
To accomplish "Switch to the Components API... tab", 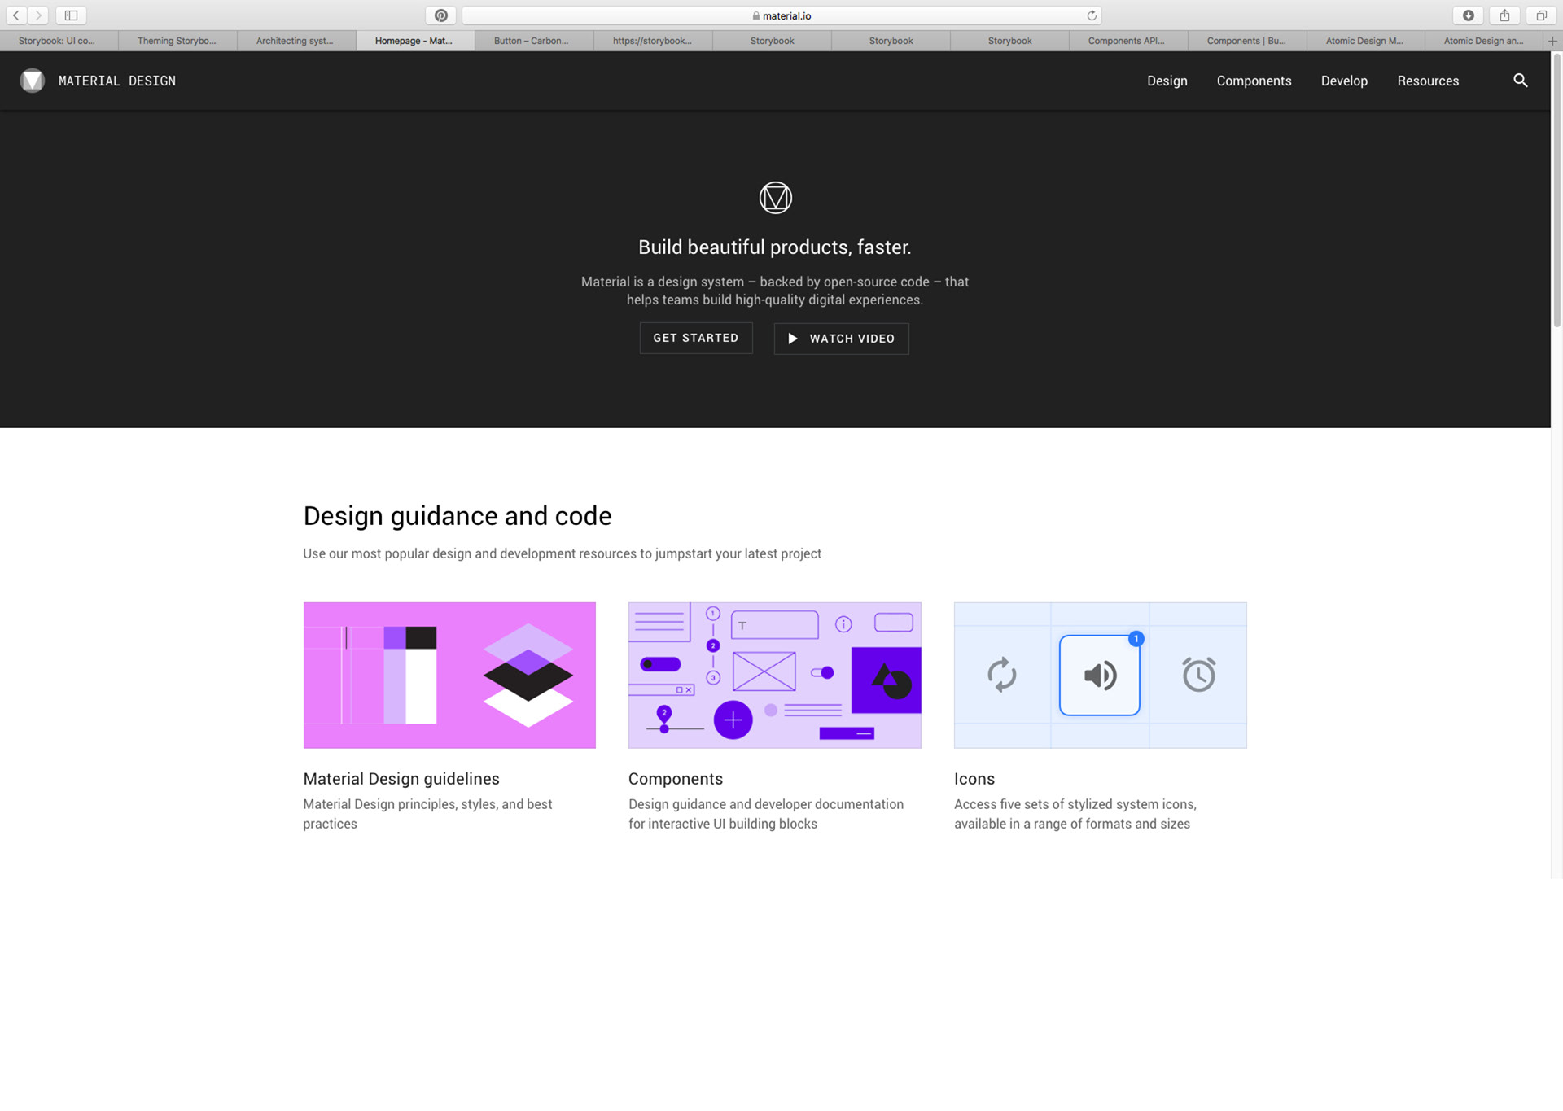I will [1128, 41].
